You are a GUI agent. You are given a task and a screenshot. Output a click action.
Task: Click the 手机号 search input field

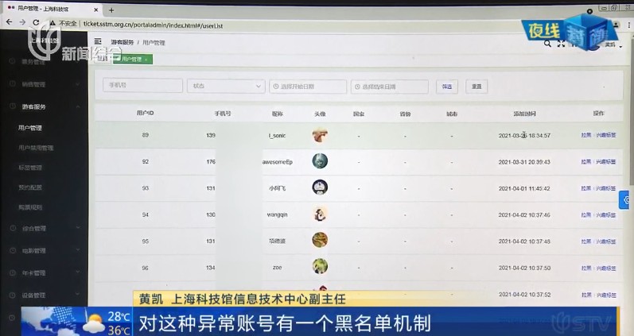142,86
